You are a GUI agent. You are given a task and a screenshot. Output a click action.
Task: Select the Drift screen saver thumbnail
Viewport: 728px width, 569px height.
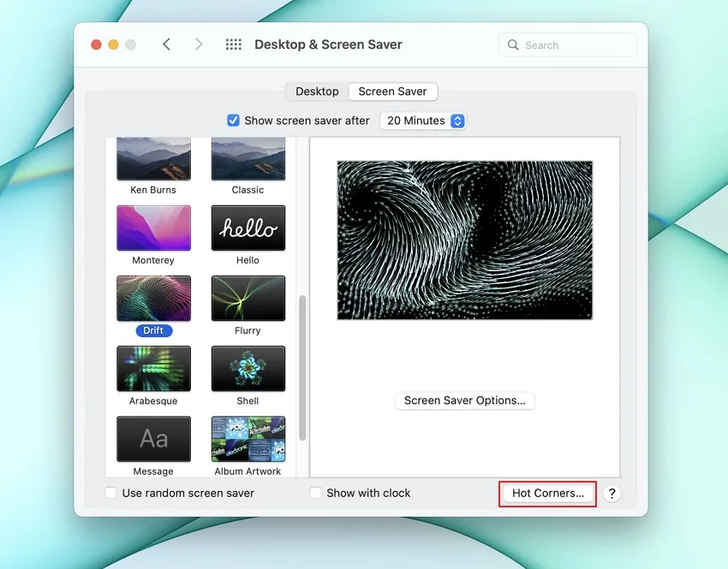(153, 298)
